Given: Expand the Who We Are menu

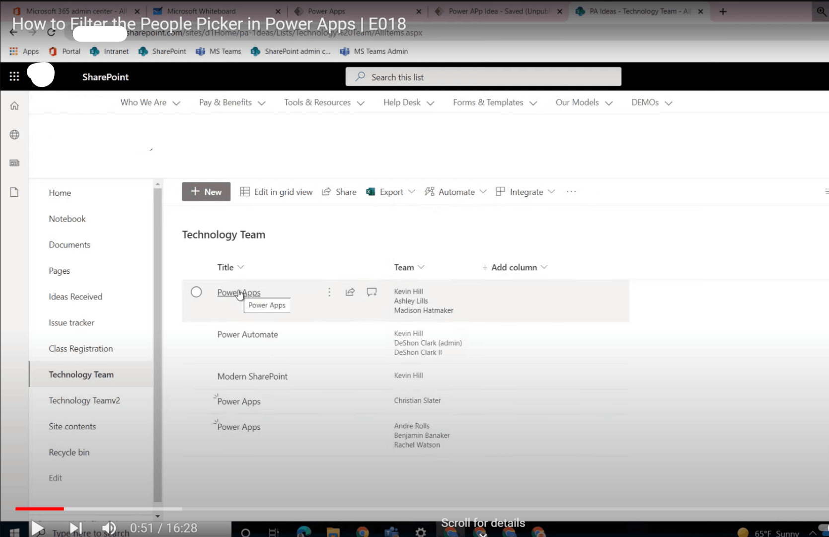Looking at the screenshot, I should 150,102.
